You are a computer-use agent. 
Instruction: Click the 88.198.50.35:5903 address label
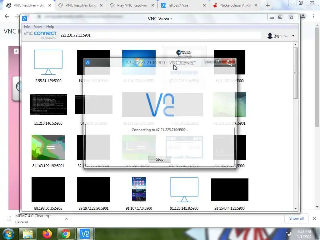48,208
